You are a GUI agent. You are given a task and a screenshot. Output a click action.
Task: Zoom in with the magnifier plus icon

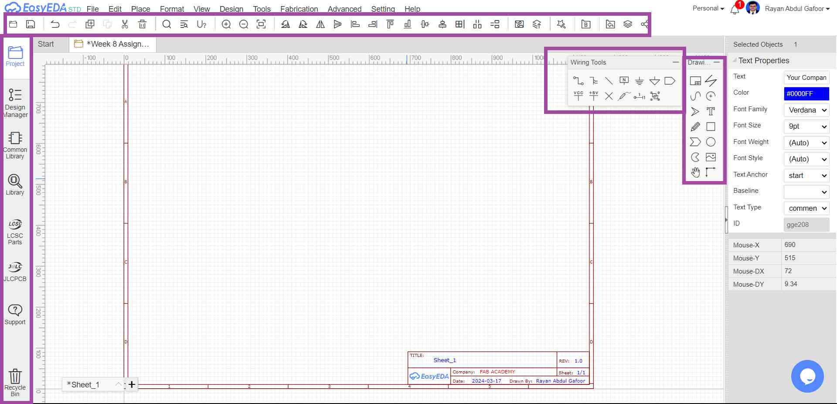tap(226, 24)
